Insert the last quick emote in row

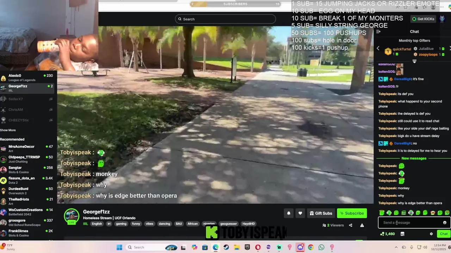[447, 213]
